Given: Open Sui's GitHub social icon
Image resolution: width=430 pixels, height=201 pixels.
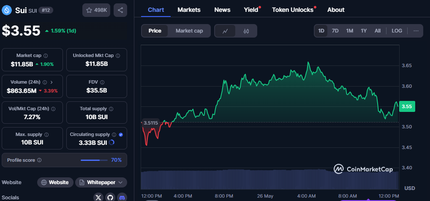Looking at the screenshot, I should [110, 197].
